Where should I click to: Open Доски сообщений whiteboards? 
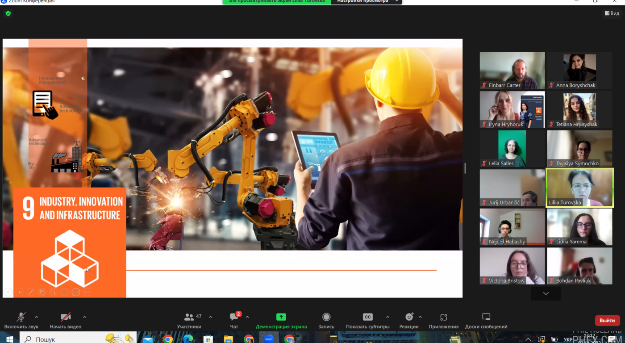pos(486,318)
